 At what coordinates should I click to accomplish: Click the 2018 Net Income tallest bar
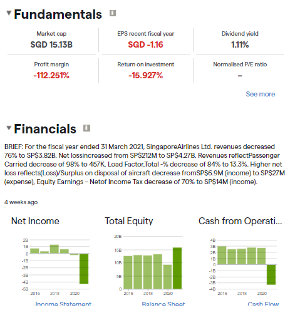(x=54, y=249)
